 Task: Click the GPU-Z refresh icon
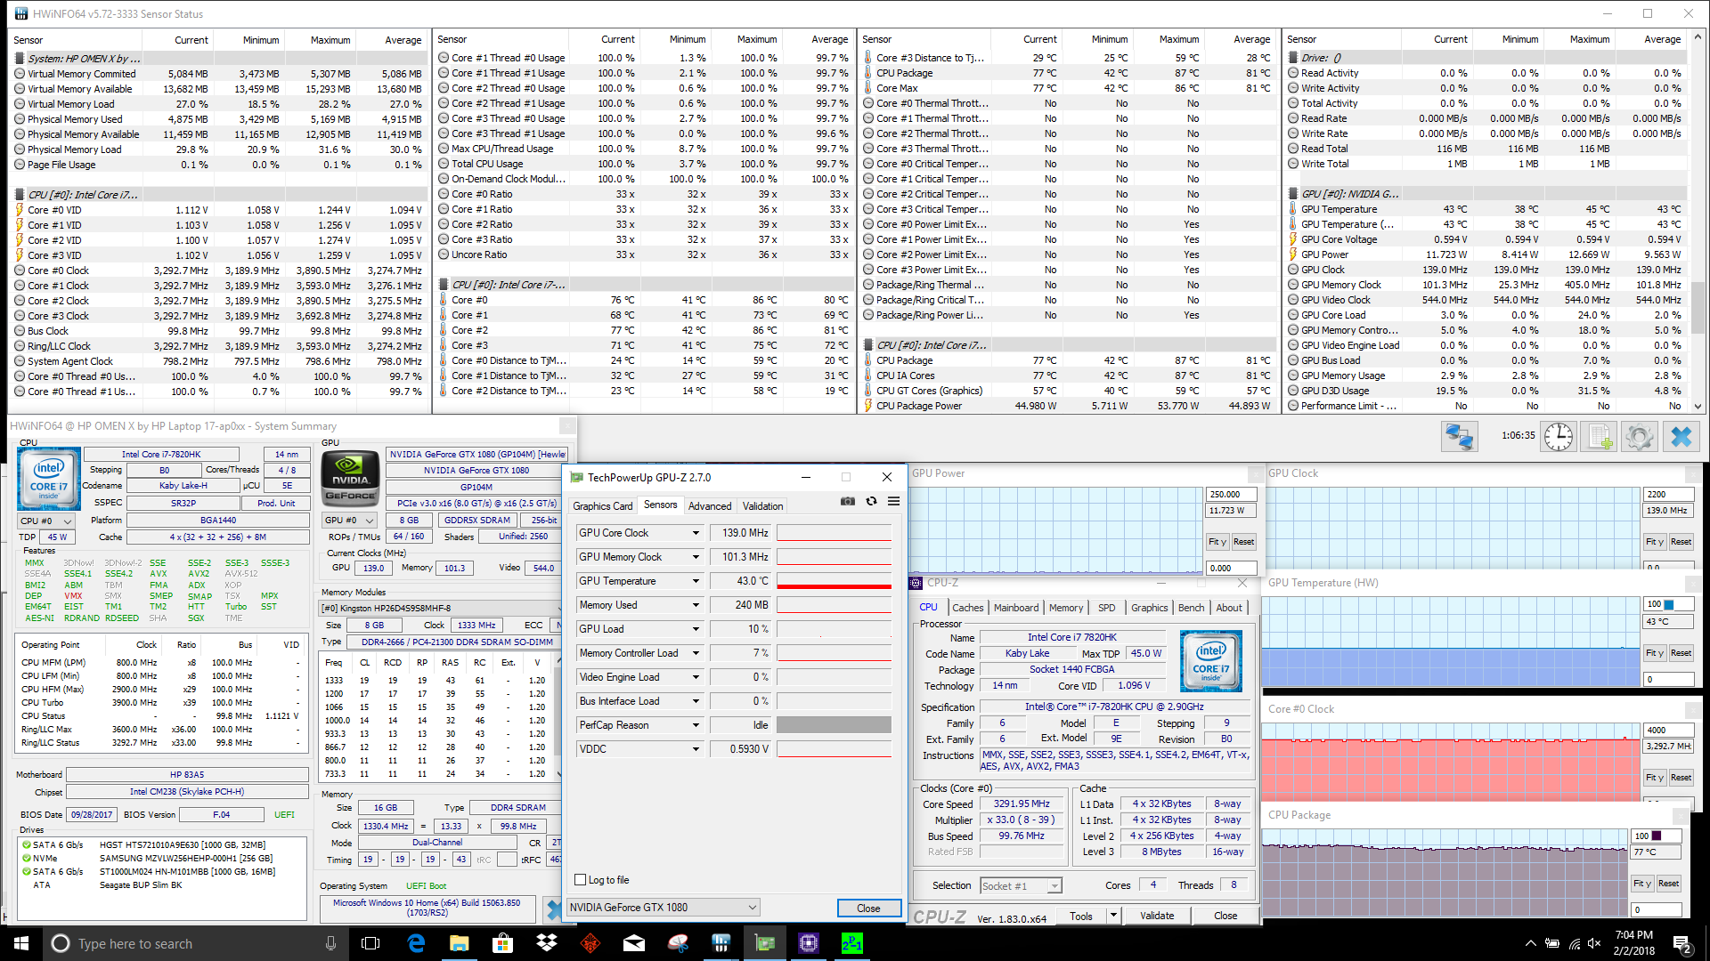[x=871, y=502]
